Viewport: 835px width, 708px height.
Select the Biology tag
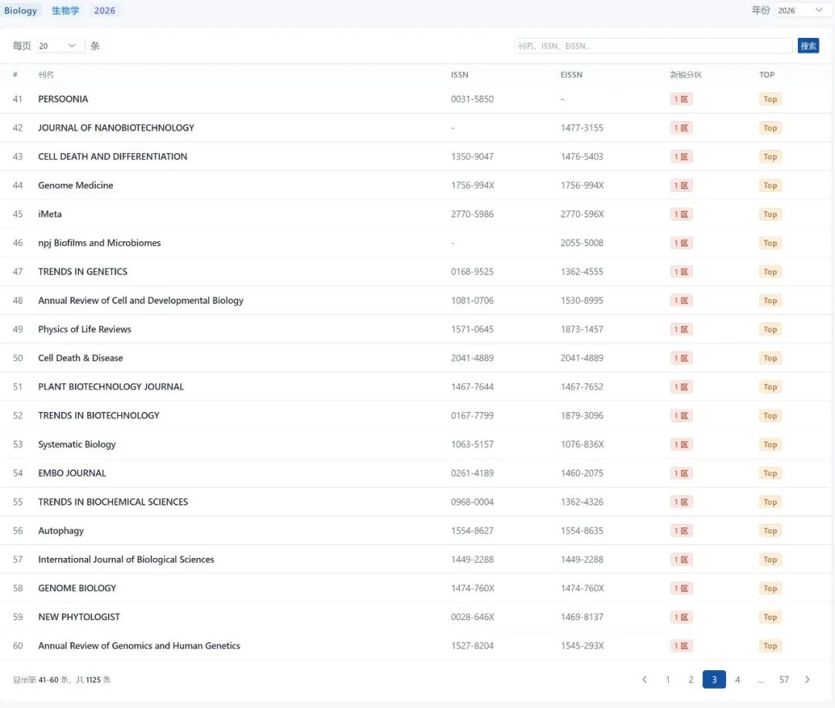click(x=21, y=10)
